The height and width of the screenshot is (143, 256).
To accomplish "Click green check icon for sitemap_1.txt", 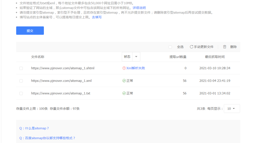I will point(124,93).
